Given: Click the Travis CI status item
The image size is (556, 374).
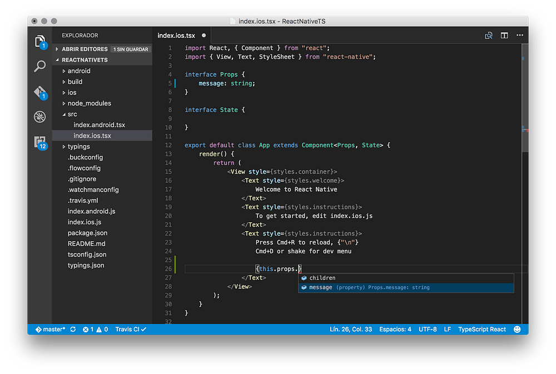Looking at the screenshot, I should click(131, 330).
